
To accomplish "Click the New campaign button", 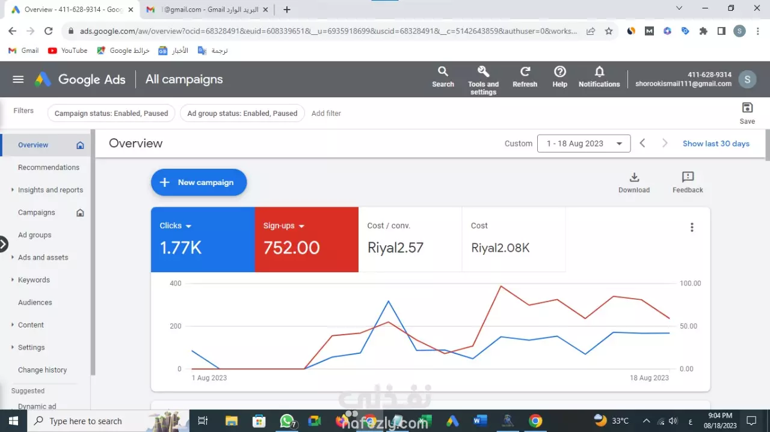I will (x=199, y=182).
